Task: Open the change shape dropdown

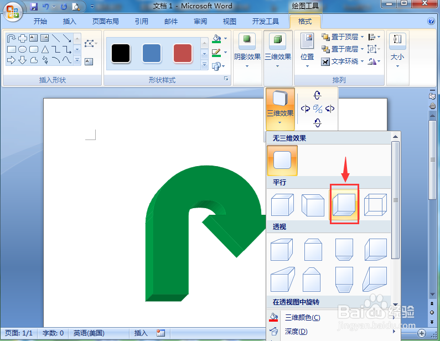Action: coord(219,66)
